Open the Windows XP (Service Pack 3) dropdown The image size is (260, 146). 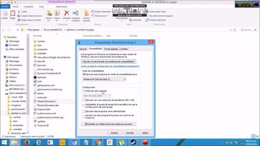click(x=104, y=79)
